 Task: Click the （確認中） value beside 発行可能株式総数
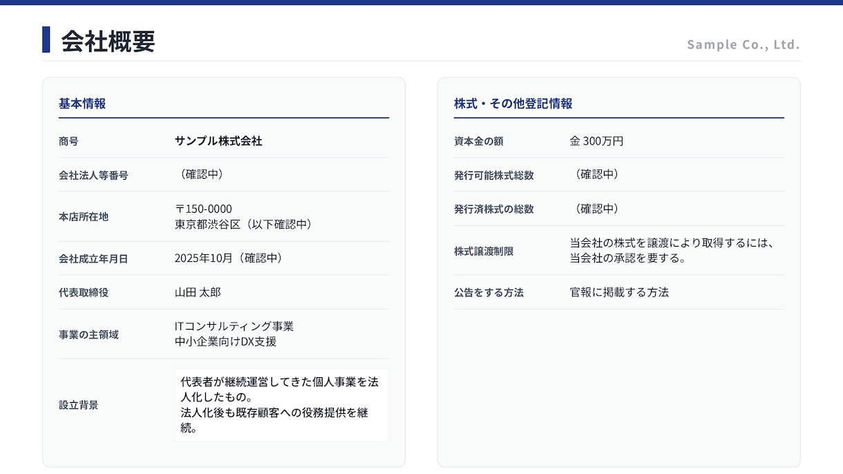point(597,174)
